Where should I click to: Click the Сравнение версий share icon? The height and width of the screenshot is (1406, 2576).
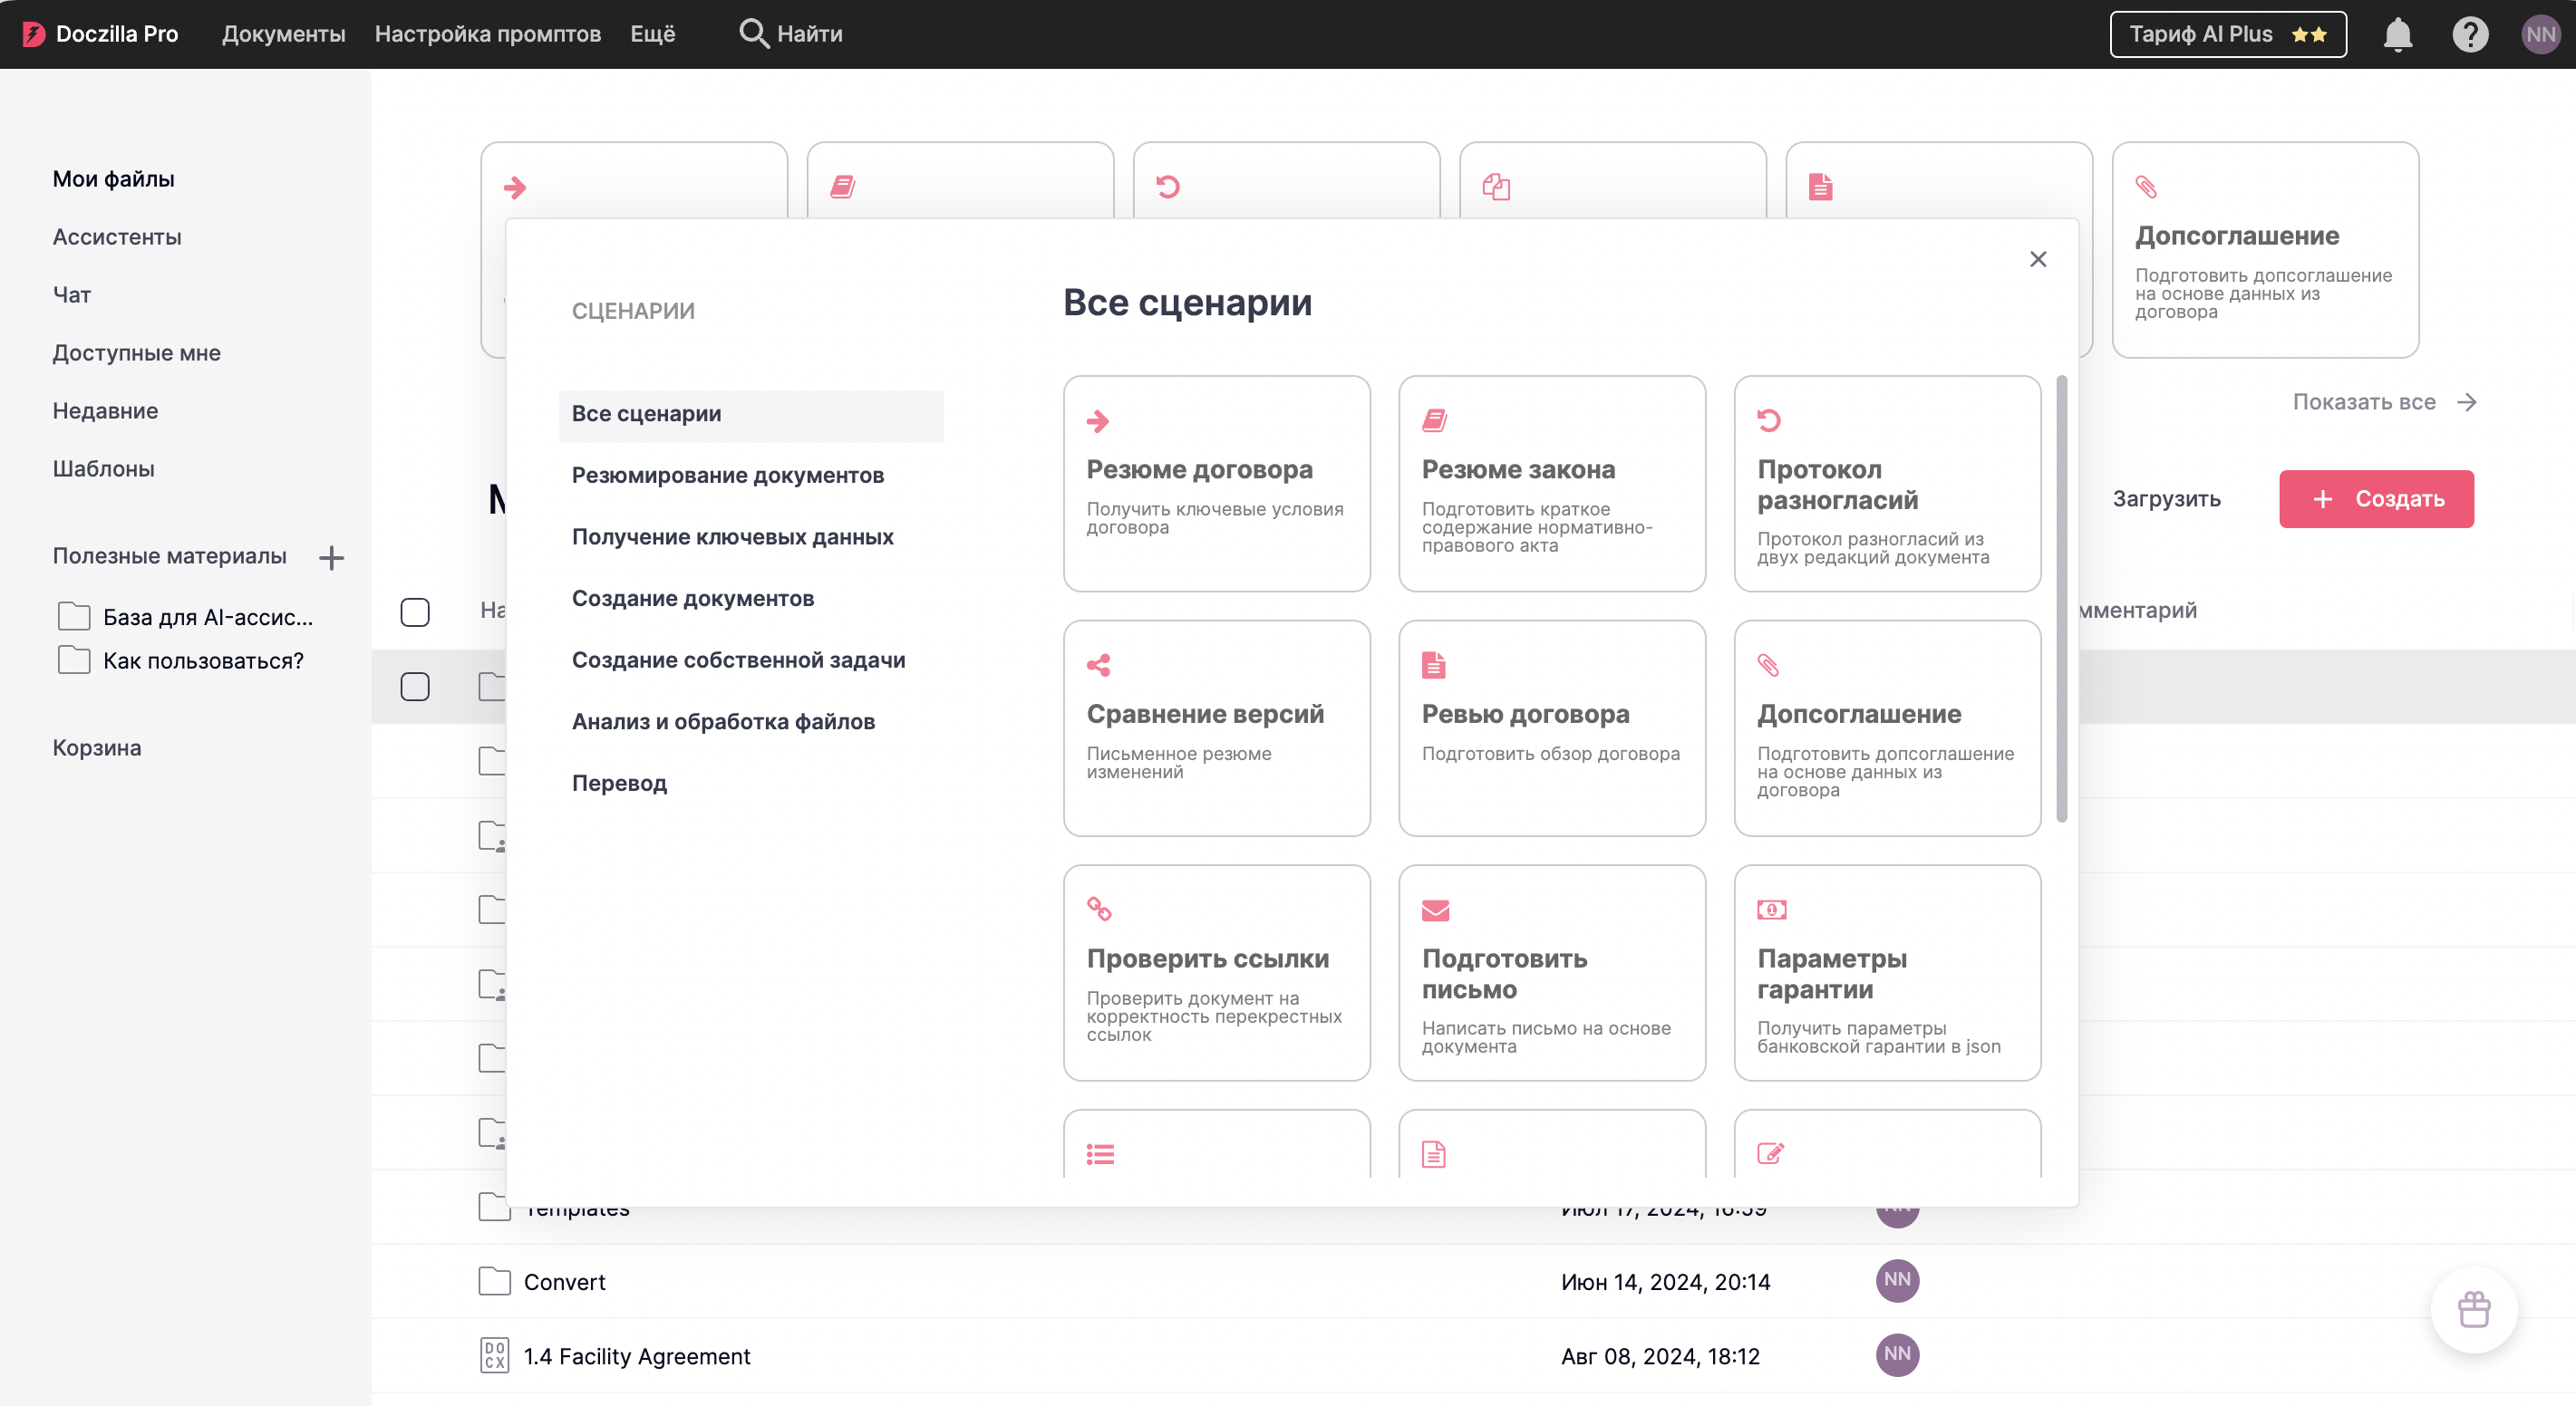pos(1098,665)
